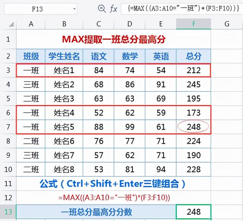The width and height of the screenshot is (243, 221).
Task: Click 数学 score 99
Action: click(130, 127)
